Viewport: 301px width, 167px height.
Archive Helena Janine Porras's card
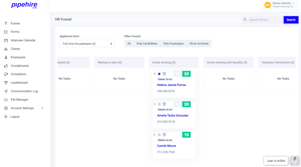(x=164, y=74)
